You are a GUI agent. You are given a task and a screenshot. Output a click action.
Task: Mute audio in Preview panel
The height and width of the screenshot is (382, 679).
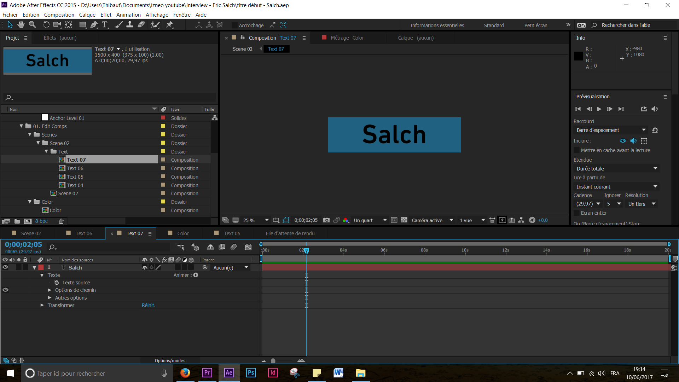click(x=655, y=109)
